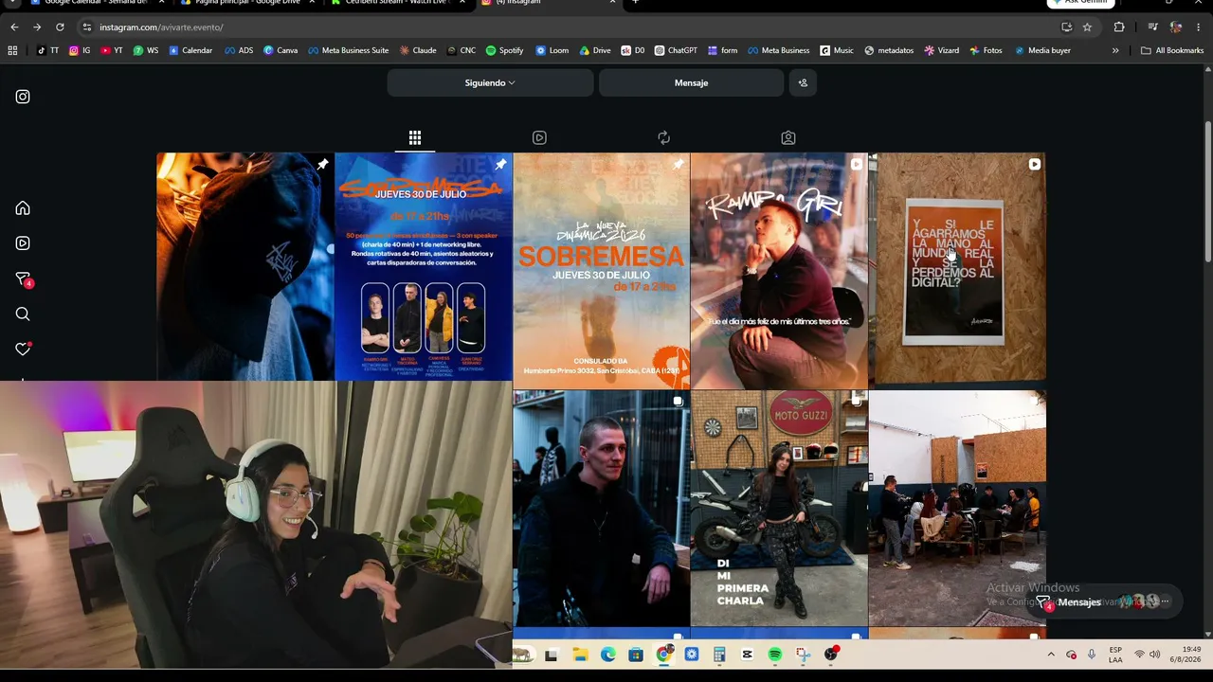Click Chrome's back arrow
Image resolution: width=1213 pixels, height=682 pixels.
14,27
